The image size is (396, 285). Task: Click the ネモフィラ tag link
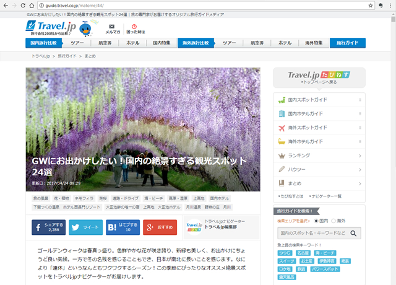point(85,198)
